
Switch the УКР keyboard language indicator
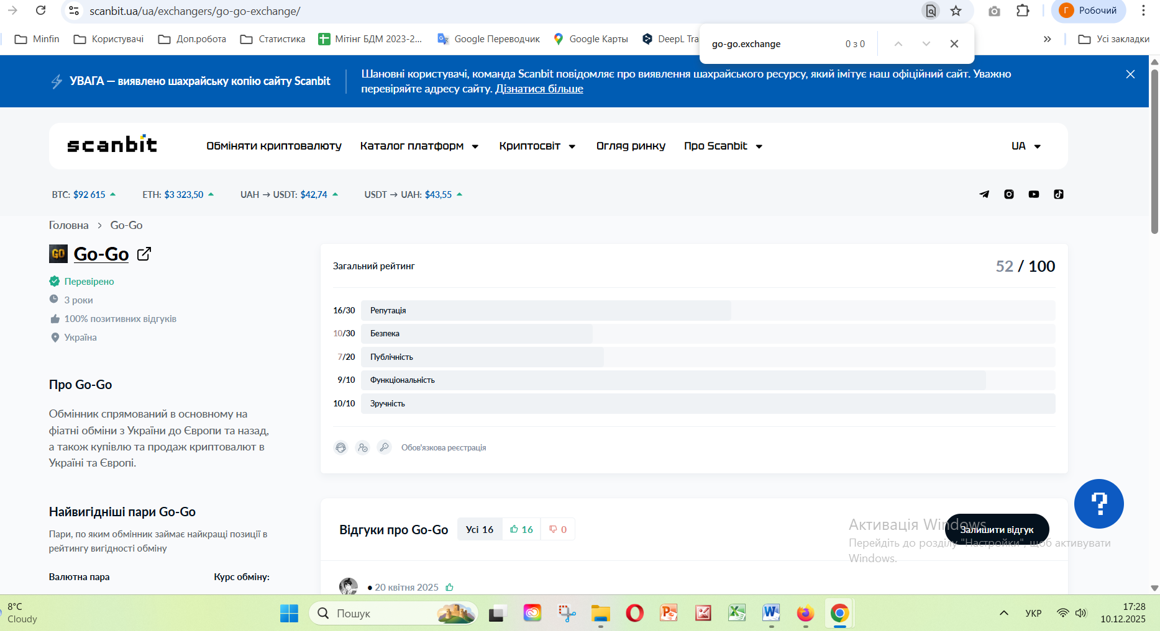1033,613
